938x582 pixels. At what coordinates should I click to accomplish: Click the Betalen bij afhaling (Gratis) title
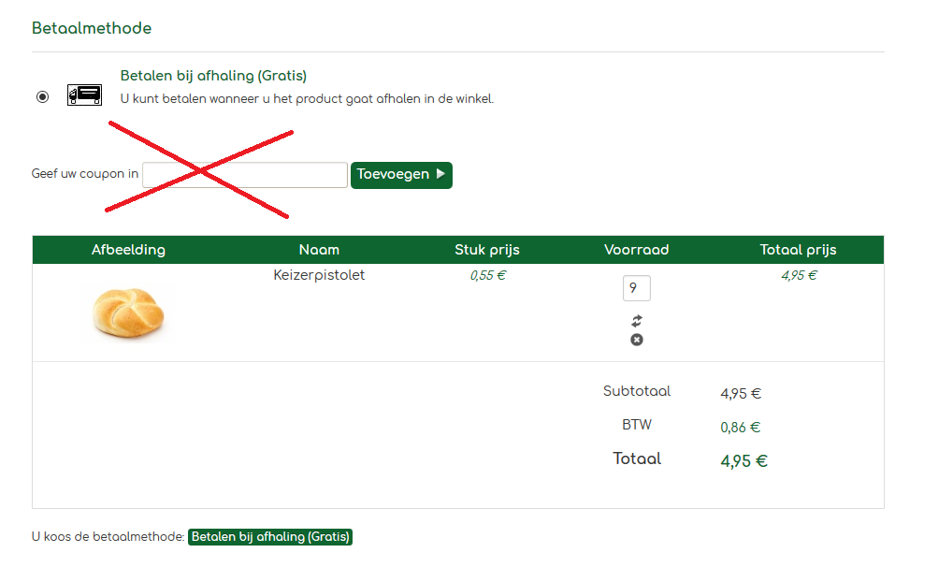[x=213, y=76]
